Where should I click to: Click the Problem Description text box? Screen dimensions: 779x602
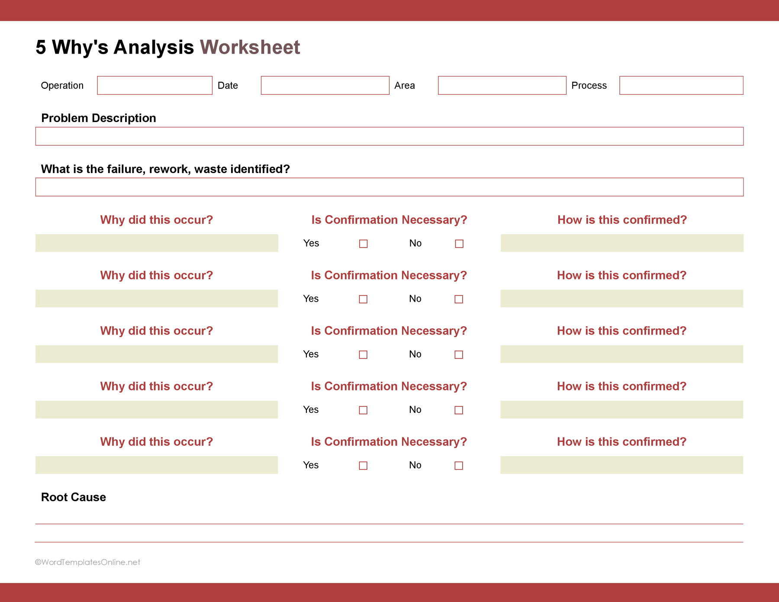click(389, 136)
